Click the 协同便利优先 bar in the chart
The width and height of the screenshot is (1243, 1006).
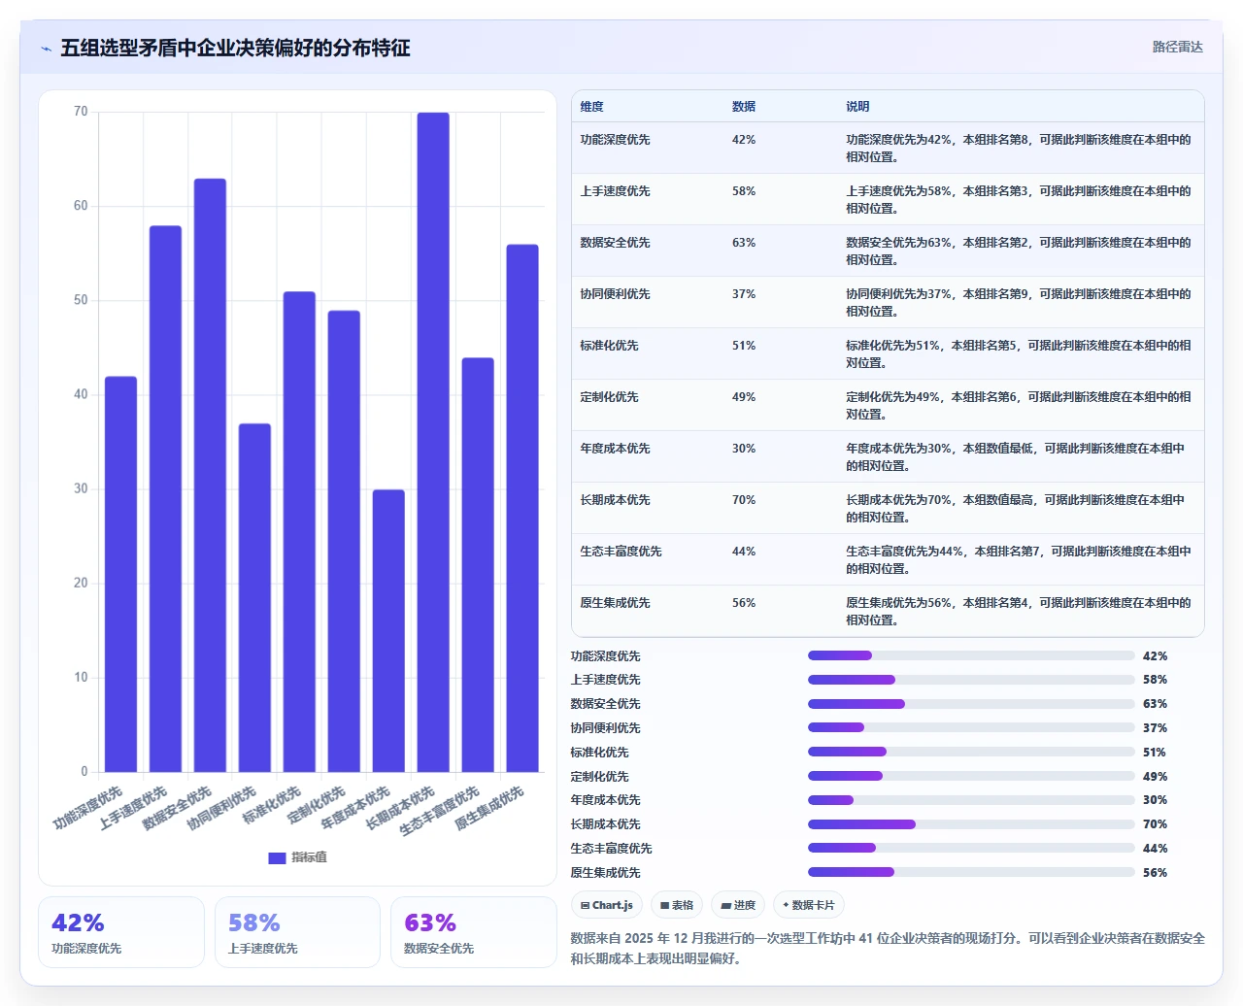tap(254, 598)
